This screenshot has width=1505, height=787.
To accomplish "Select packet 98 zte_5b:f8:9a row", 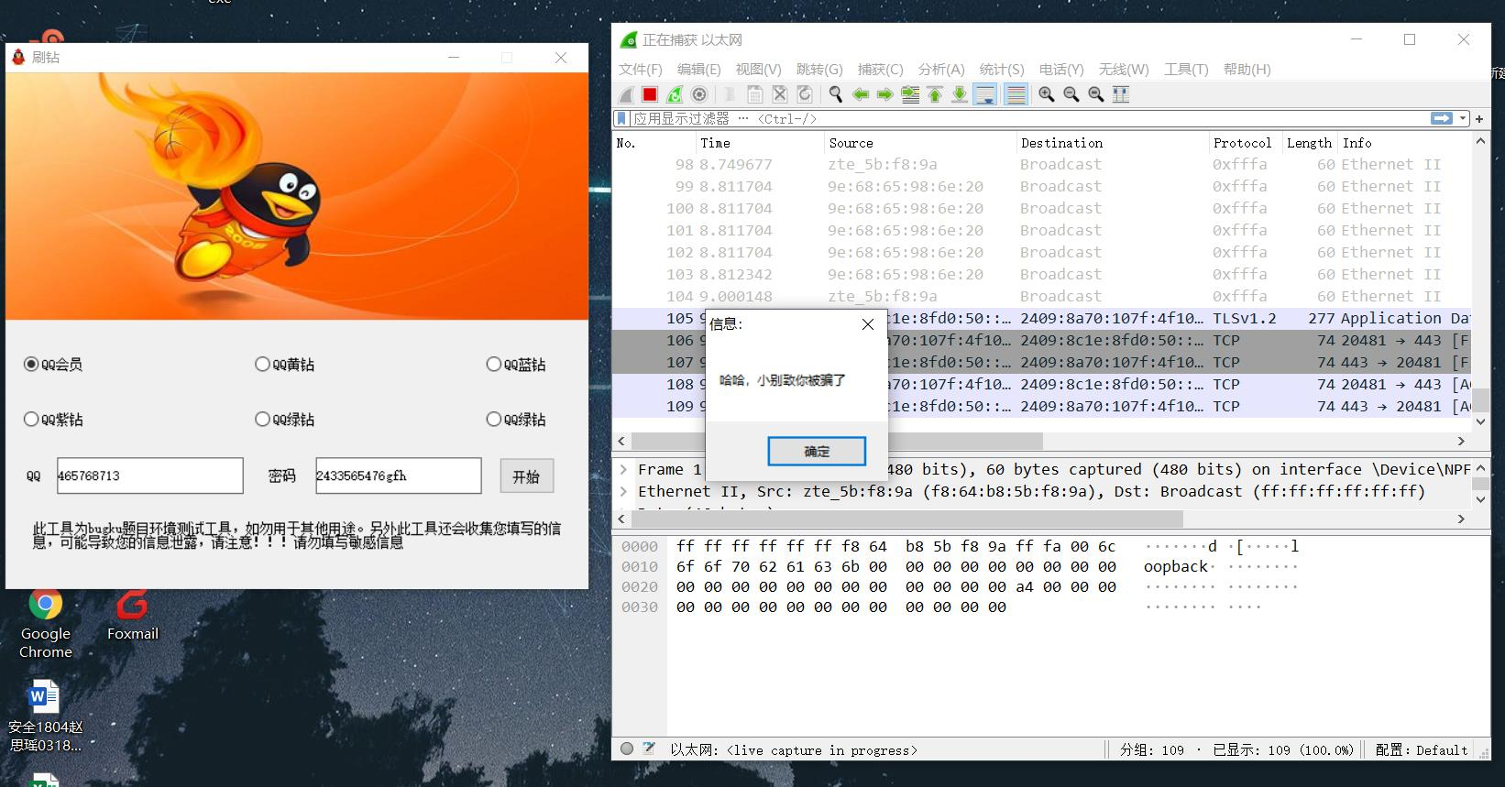I will point(1041,164).
